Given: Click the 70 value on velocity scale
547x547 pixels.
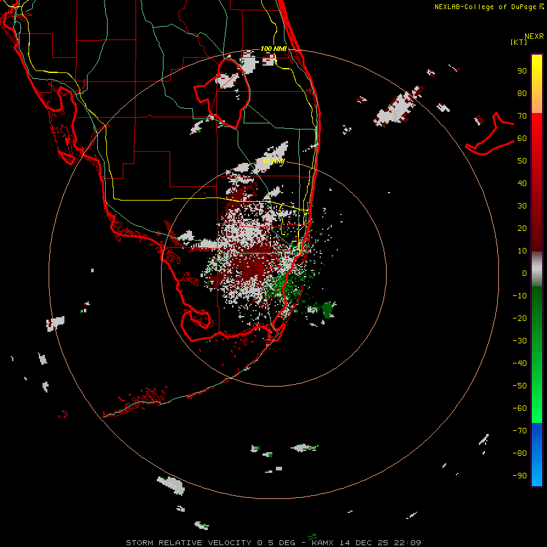Looking at the screenshot, I should tap(522, 116).
